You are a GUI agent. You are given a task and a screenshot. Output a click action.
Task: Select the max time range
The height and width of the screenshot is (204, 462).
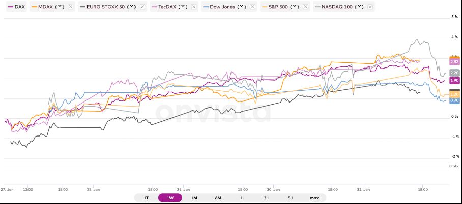314,198
